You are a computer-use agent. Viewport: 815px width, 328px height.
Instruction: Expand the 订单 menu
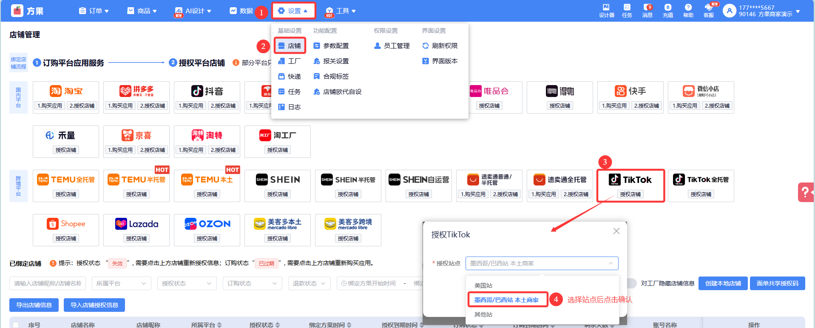94,11
